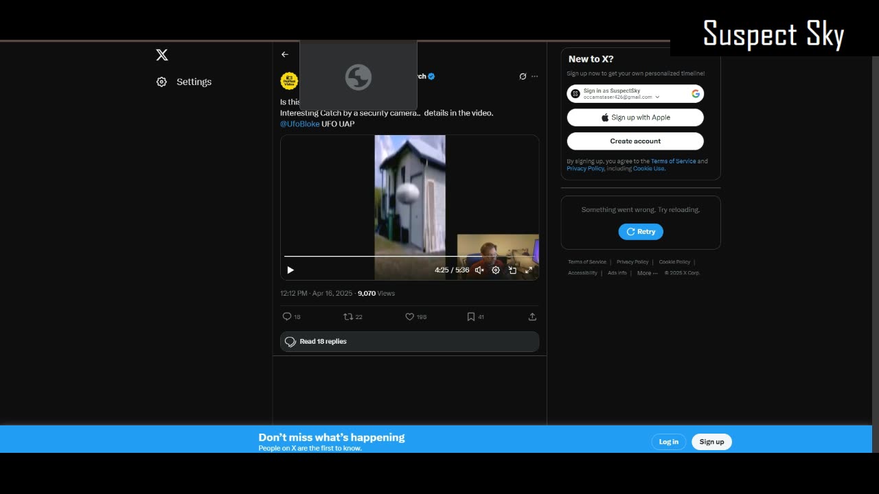The width and height of the screenshot is (879, 494).
Task: Open video settings gear
Action: pyautogui.click(x=496, y=270)
